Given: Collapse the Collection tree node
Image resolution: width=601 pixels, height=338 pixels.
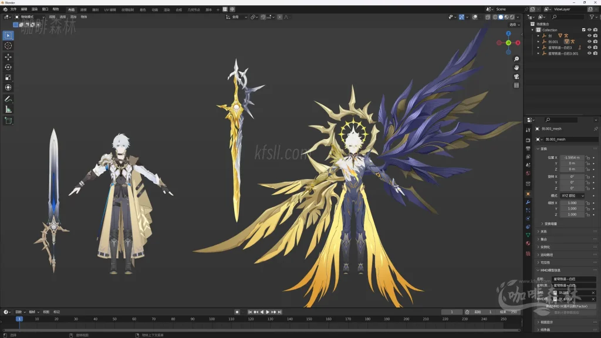Looking at the screenshot, I should point(532,30).
